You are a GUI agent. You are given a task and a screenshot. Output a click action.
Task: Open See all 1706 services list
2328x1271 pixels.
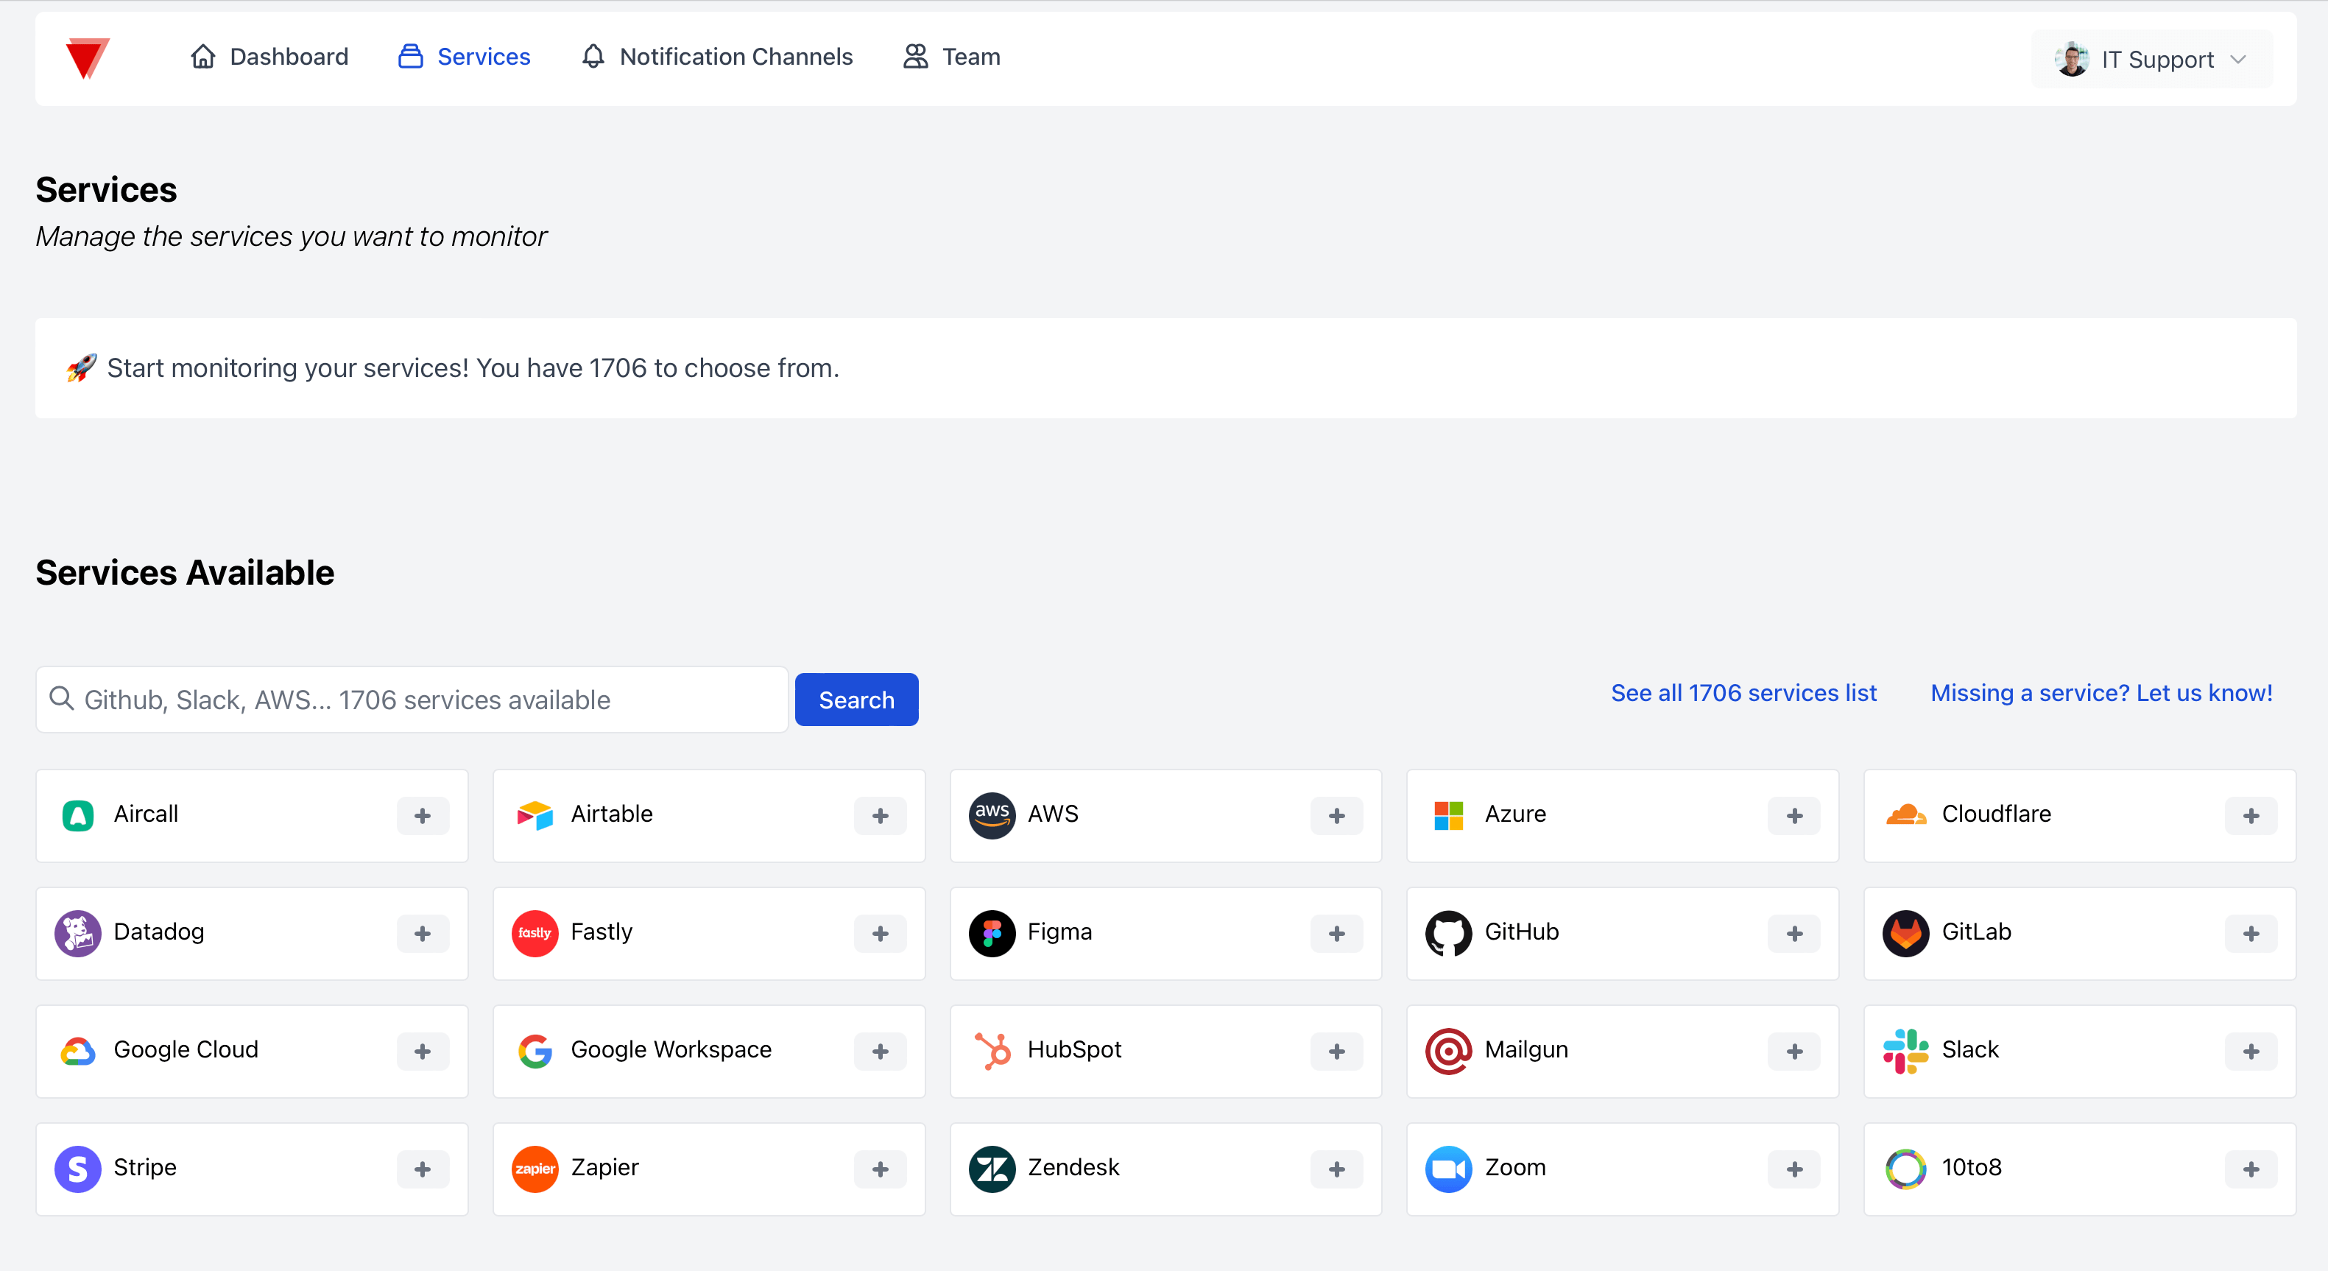pos(1743,694)
